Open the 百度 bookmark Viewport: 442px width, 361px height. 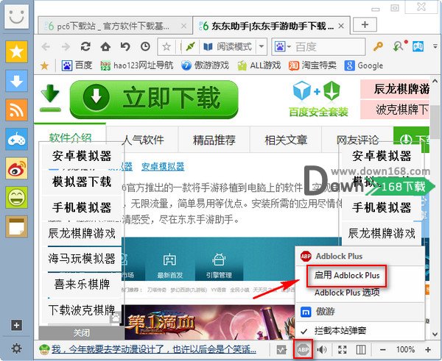[77, 65]
